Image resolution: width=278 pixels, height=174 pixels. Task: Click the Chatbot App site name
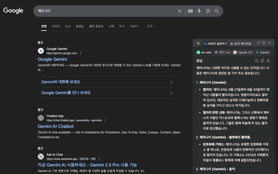[x=55, y=116]
